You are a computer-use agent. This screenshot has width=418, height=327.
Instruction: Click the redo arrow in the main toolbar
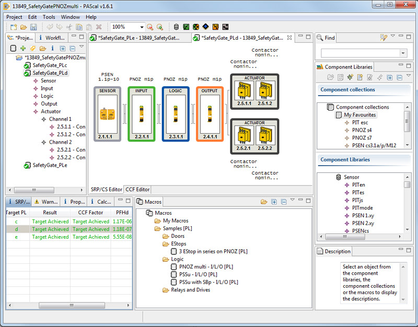(59, 27)
